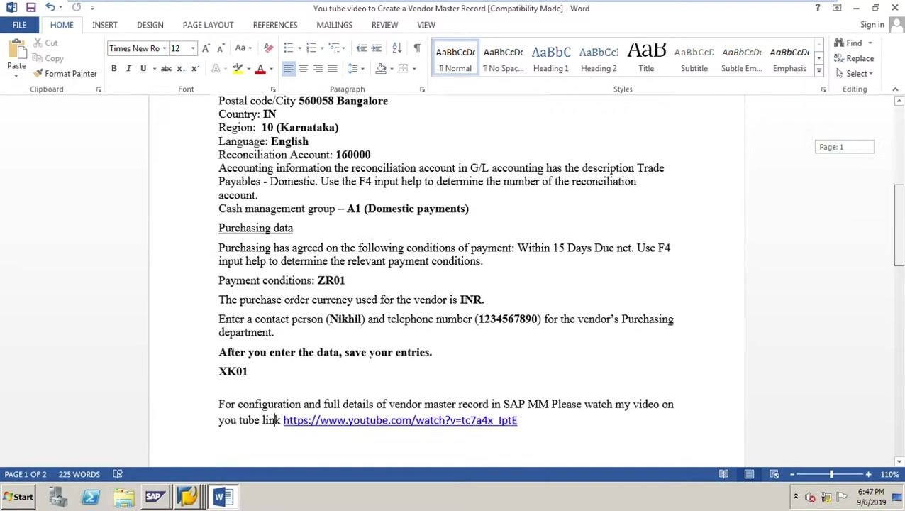Click zoom out minus button
The height and width of the screenshot is (511, 905).
792,474
